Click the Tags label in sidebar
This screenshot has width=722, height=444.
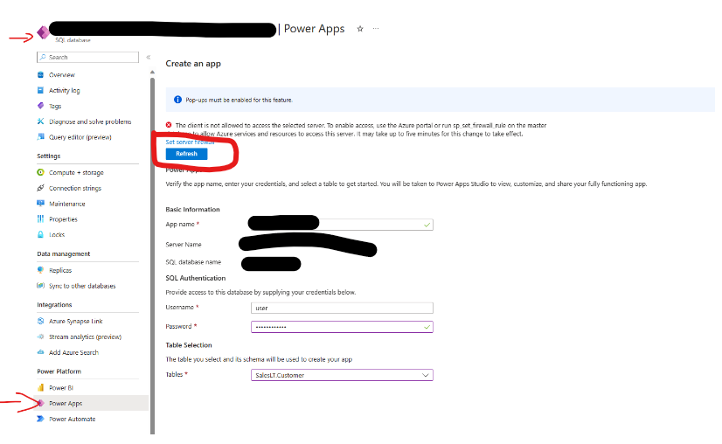(x=55, y=106)
